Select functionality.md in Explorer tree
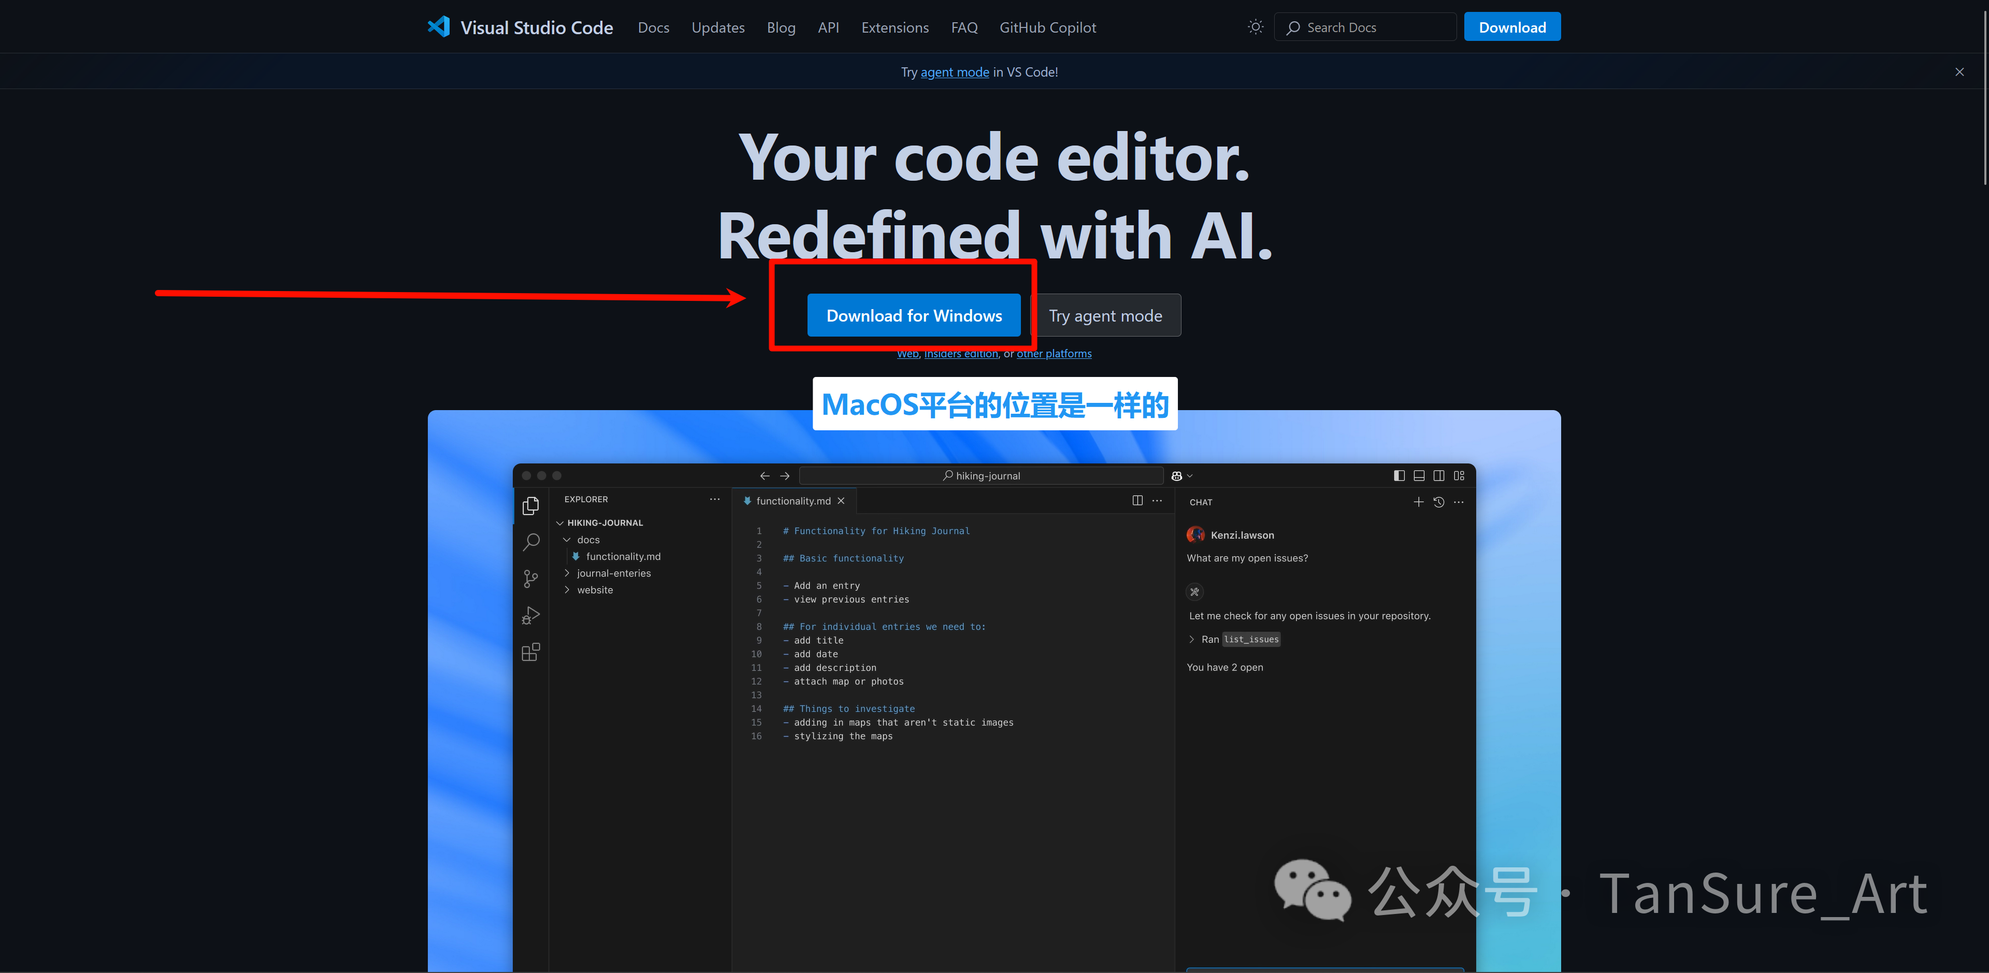 pos(622,556)
